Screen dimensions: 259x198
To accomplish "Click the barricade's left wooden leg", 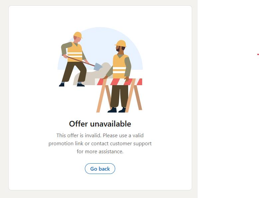I will coord(101,98).
